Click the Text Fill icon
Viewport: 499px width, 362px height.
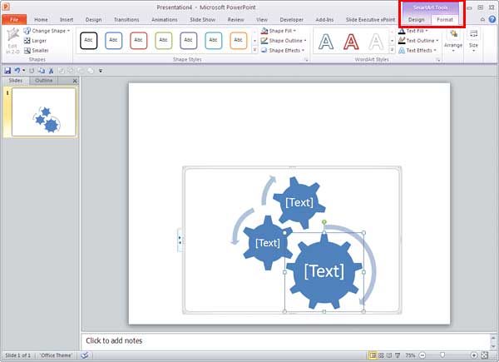click(402, 31)
